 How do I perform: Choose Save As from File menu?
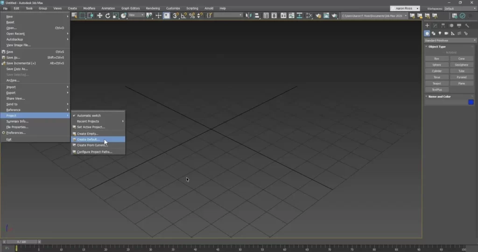35,57
